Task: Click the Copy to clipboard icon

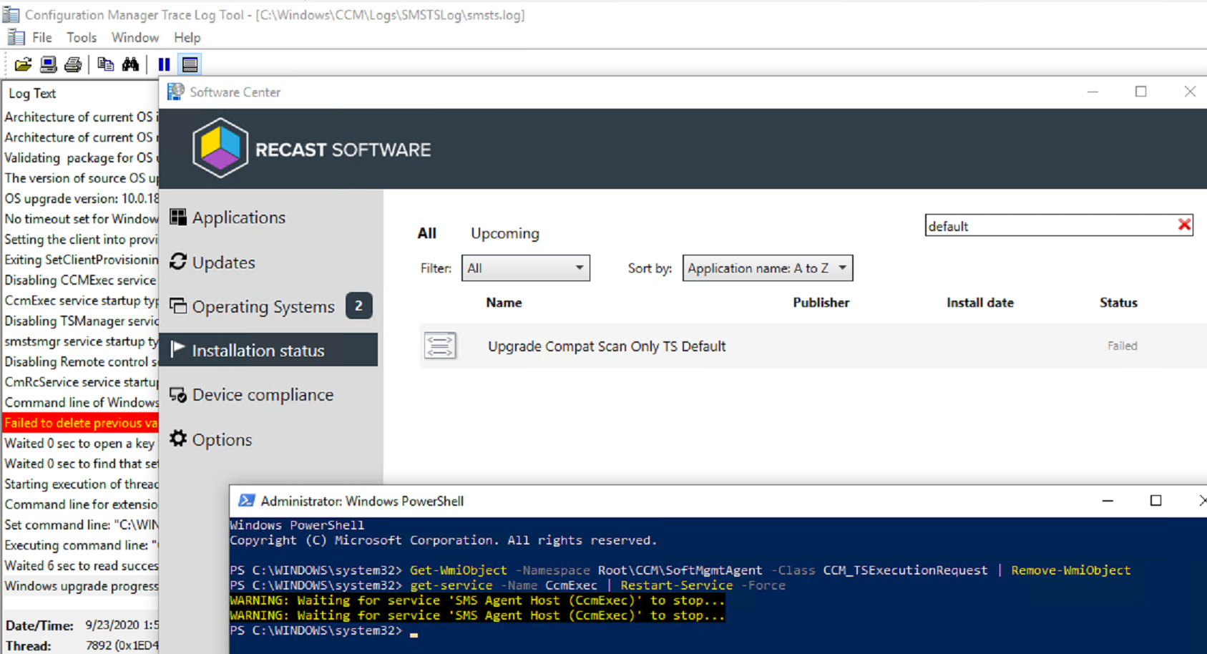Action: click(x=105, y=64)
